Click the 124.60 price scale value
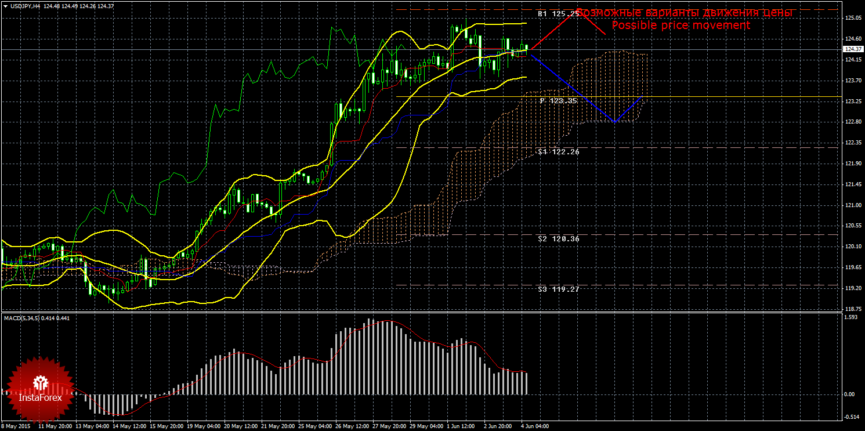Image resolution: width=865 pixels, height=431 pixels. (x=853, y=39)
